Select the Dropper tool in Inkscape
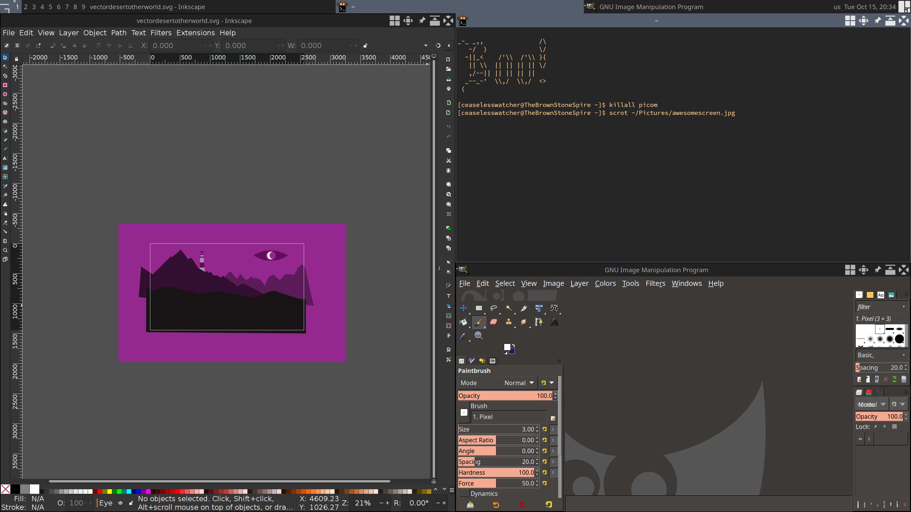The width and height of the screenshot is (911, 512). [5, 186]
